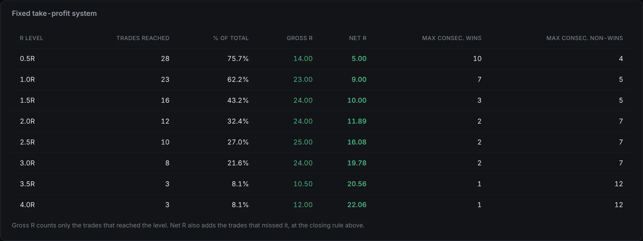
Task: Click trades reached value 28
Action: (165, 59)
